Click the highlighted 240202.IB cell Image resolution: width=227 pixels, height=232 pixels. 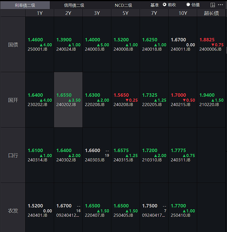[x=68, y=100]
